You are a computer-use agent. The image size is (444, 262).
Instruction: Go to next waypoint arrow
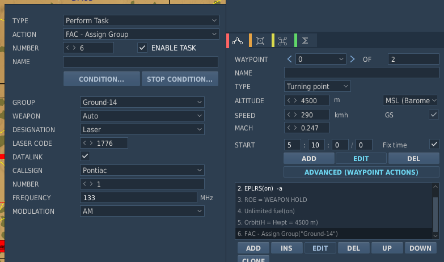pyautogui.click(x=352, y=59)
